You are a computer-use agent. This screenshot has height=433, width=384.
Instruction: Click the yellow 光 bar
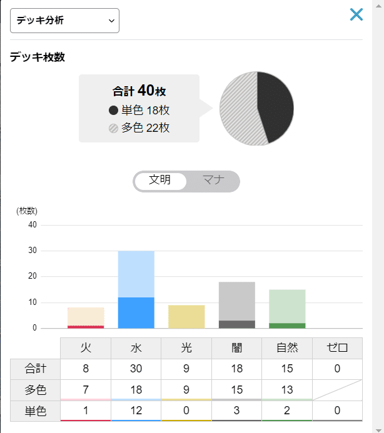(x=186, y=317)
